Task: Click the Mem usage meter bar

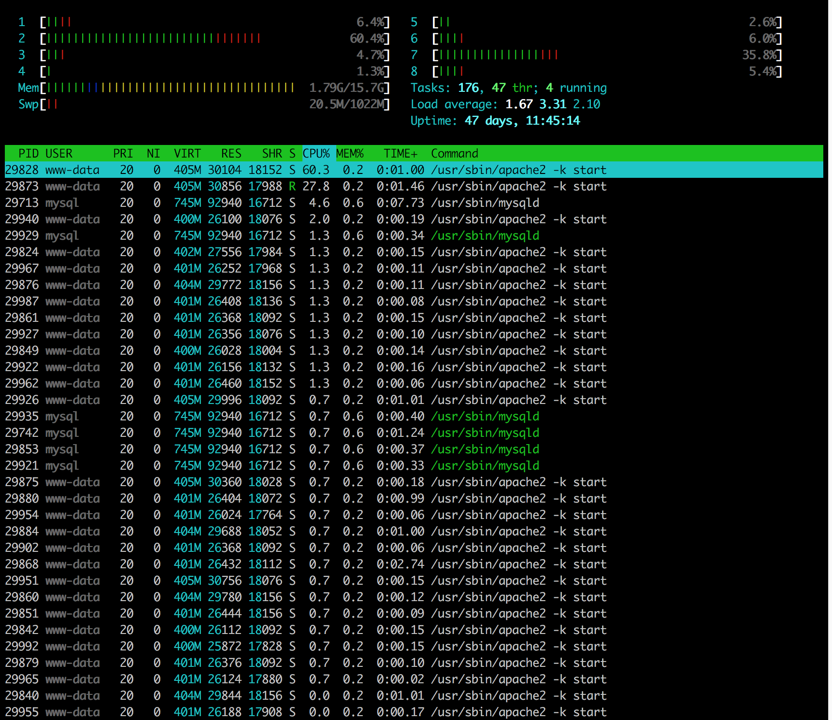Action: 204,88
